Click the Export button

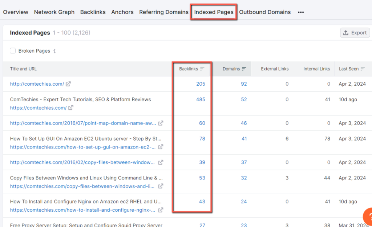pyautogui.click(x=355, y=32)
